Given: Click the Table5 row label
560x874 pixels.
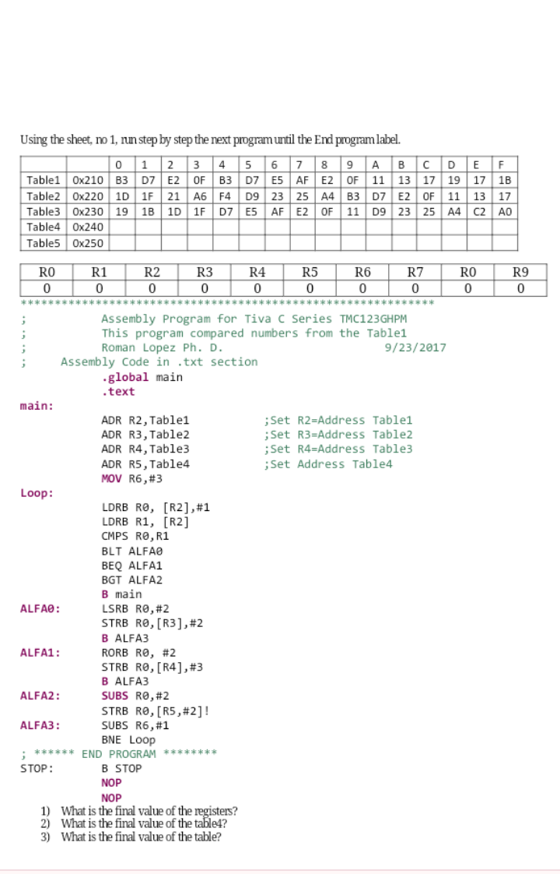Looking at the screenshot, I should tap(44, 243).
